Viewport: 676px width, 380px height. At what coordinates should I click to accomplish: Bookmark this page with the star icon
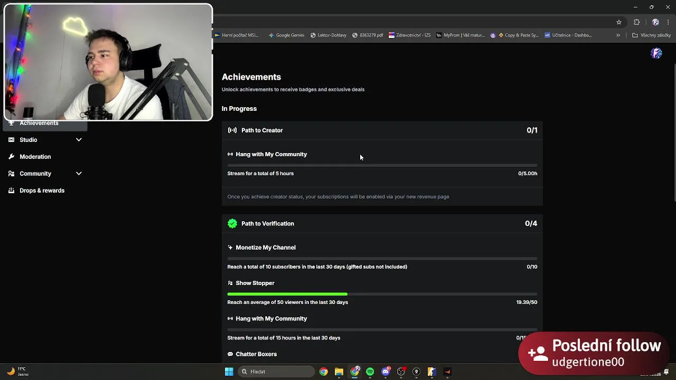[x=619, y=22]
